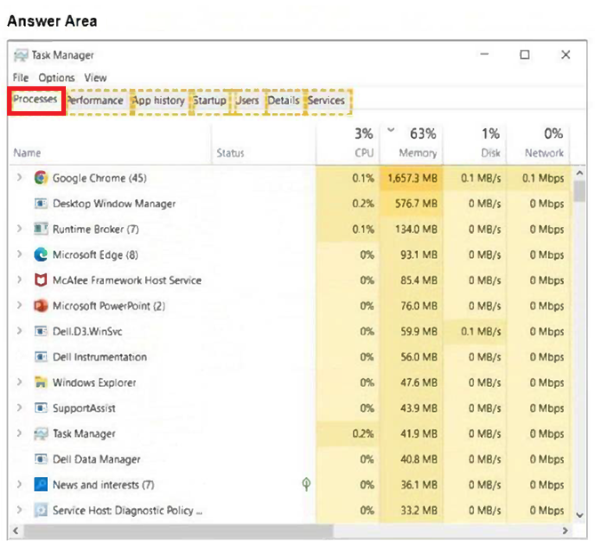
Task: Click the Runtime Broker process icon
Action: [x=41, y=229]
